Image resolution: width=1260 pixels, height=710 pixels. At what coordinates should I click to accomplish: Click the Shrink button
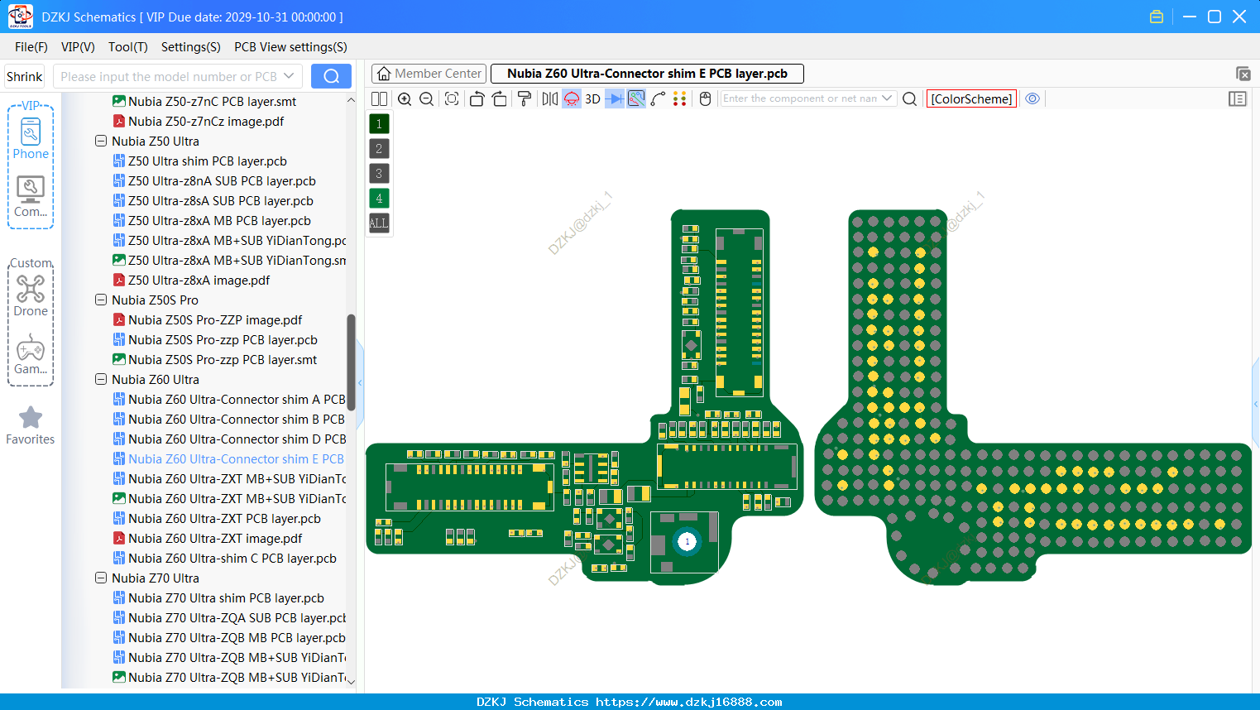point(25,76)
